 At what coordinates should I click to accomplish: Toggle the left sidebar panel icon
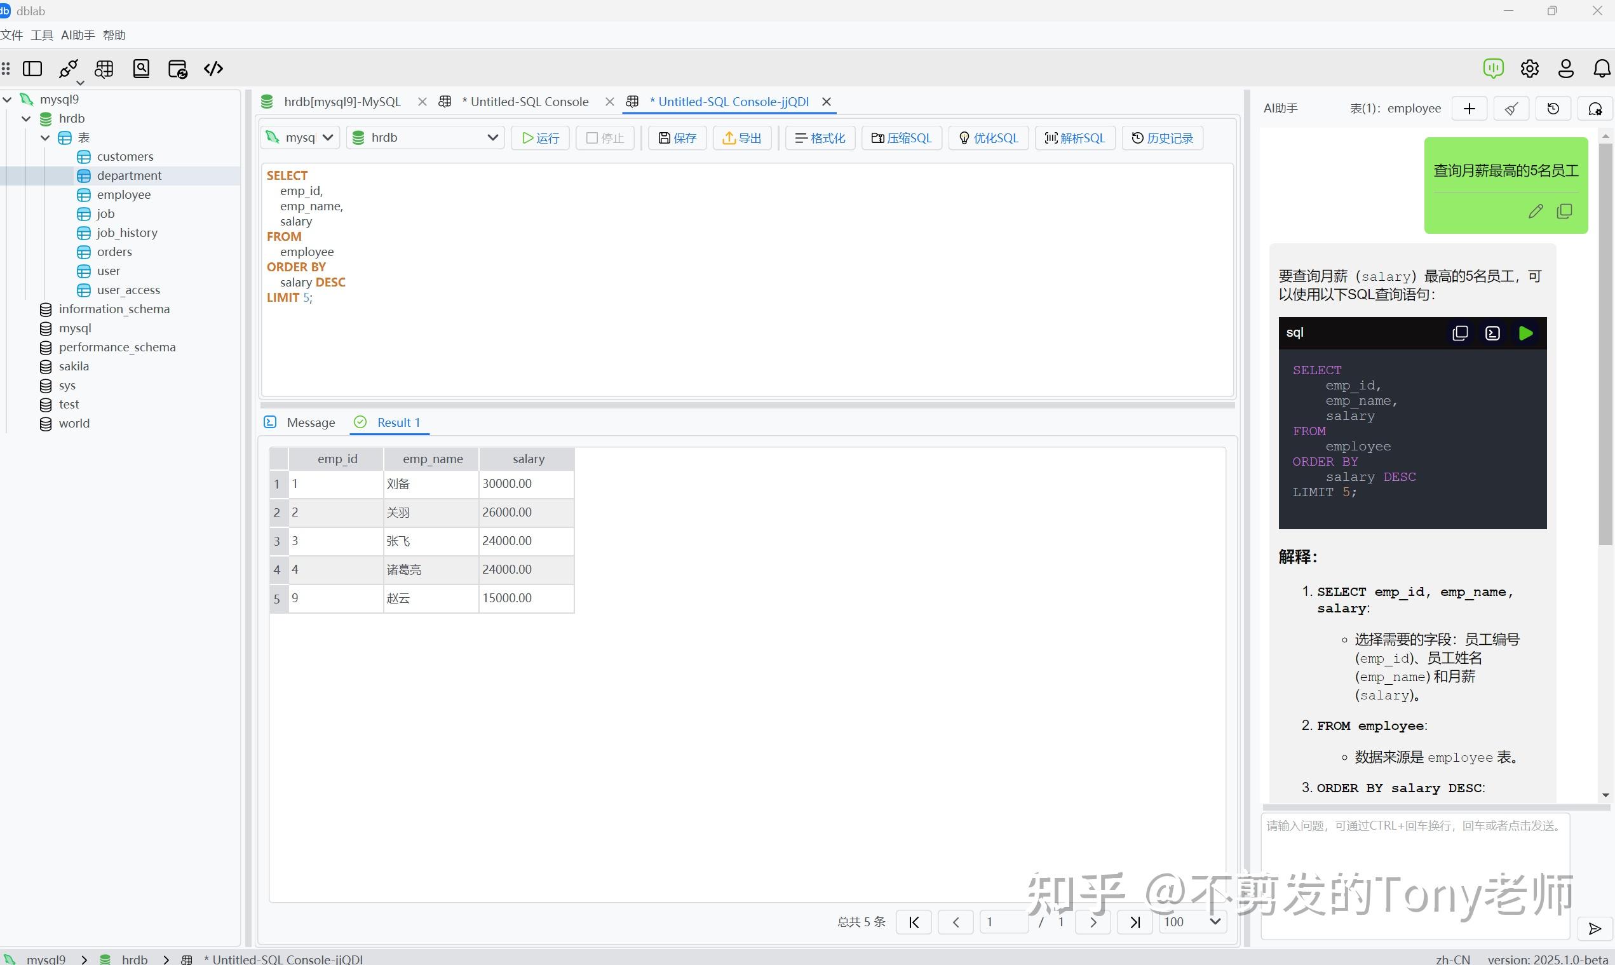(x=32, y=68)
